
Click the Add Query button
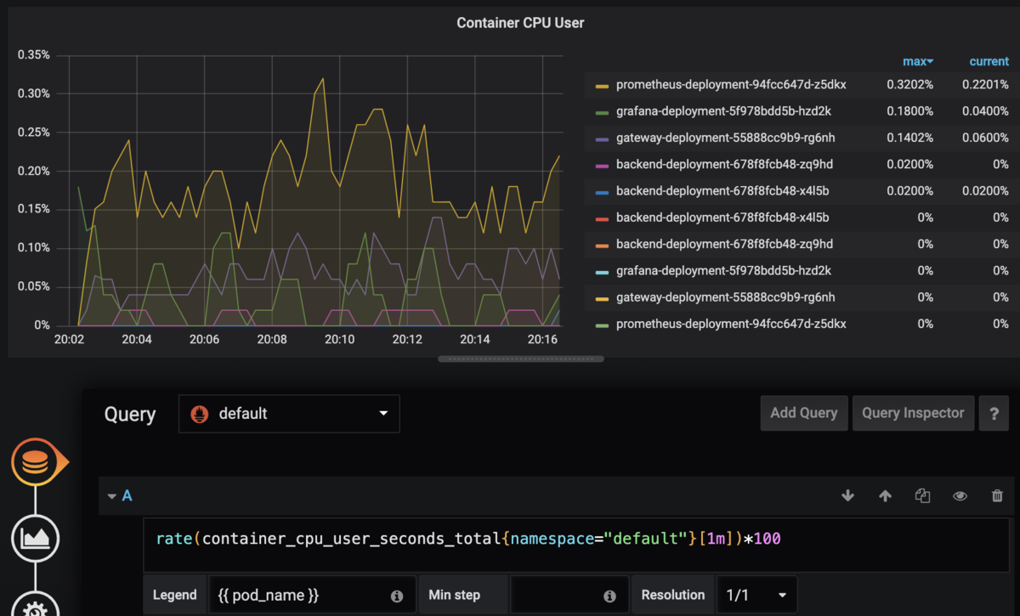(x=803, y=413)
